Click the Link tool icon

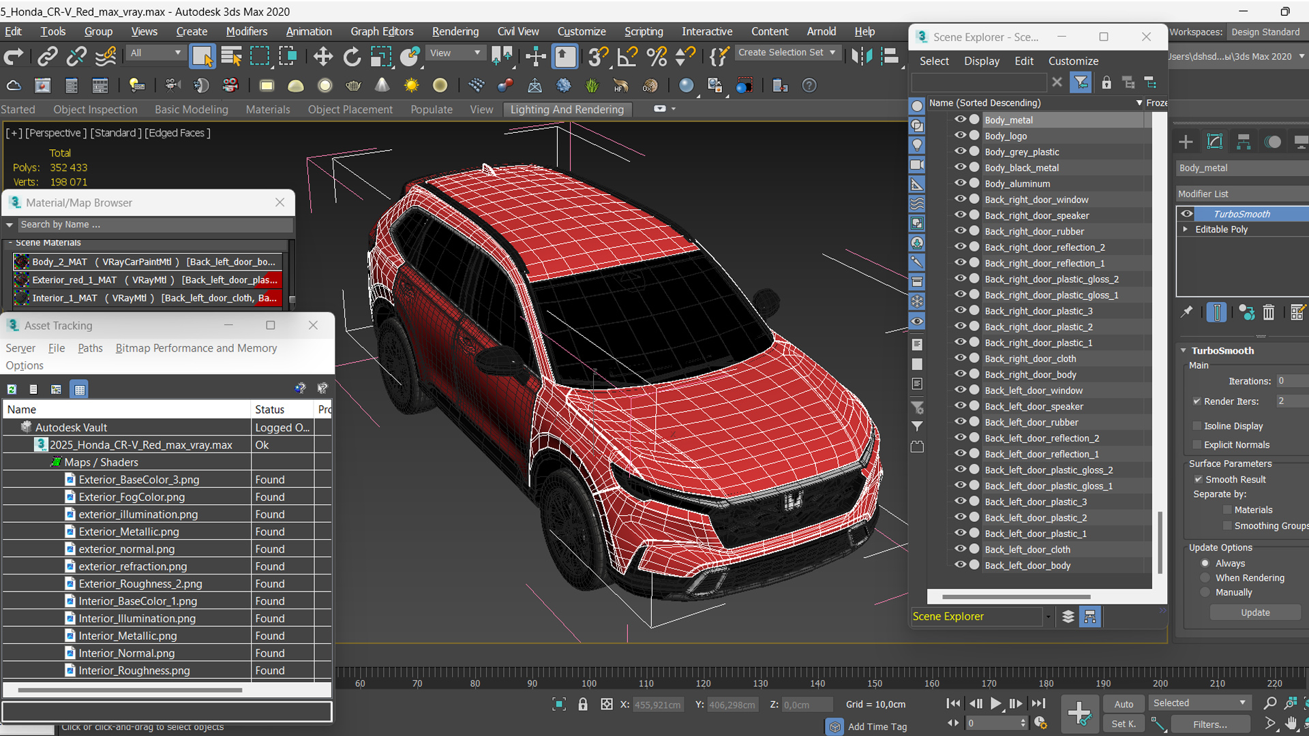pyautogui.click(x=47, y=57)
